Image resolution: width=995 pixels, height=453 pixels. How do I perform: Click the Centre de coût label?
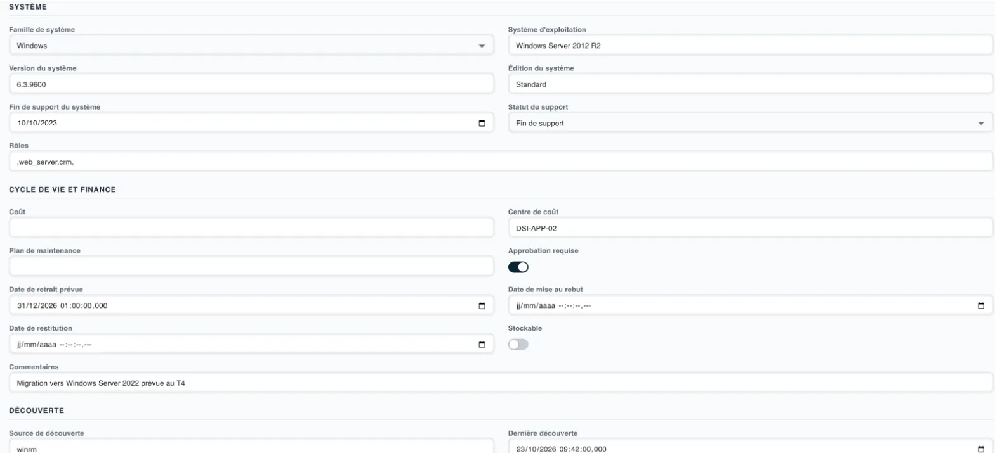(534, 212)
